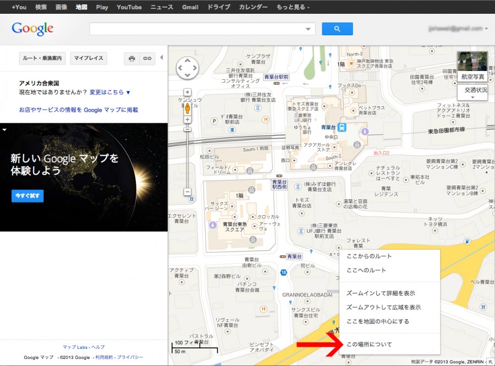Collapse the promo banner with small triangle
This screenshot has width=495, height=366.
[x=4, y=129]
